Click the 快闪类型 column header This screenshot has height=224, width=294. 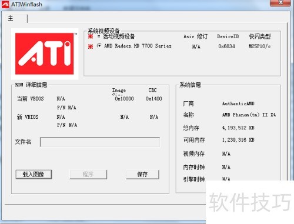[260, 36]
